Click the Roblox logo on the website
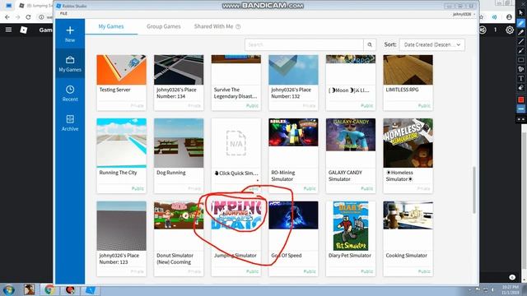Viewport: 527px width, 296px height. pyautogui.click(x=24, y=30)
